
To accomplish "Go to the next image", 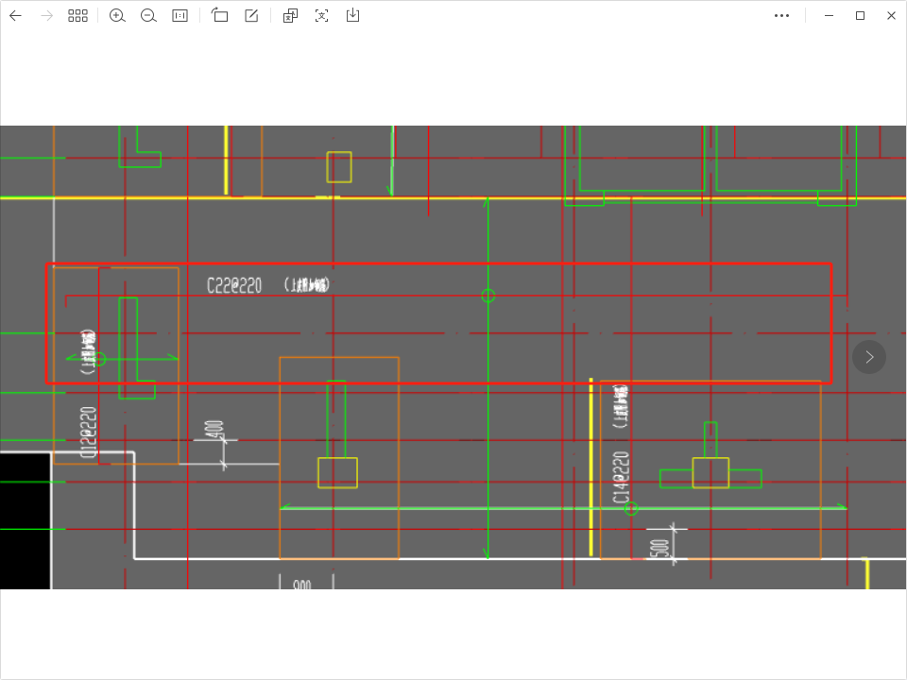I will coord(869,357).
